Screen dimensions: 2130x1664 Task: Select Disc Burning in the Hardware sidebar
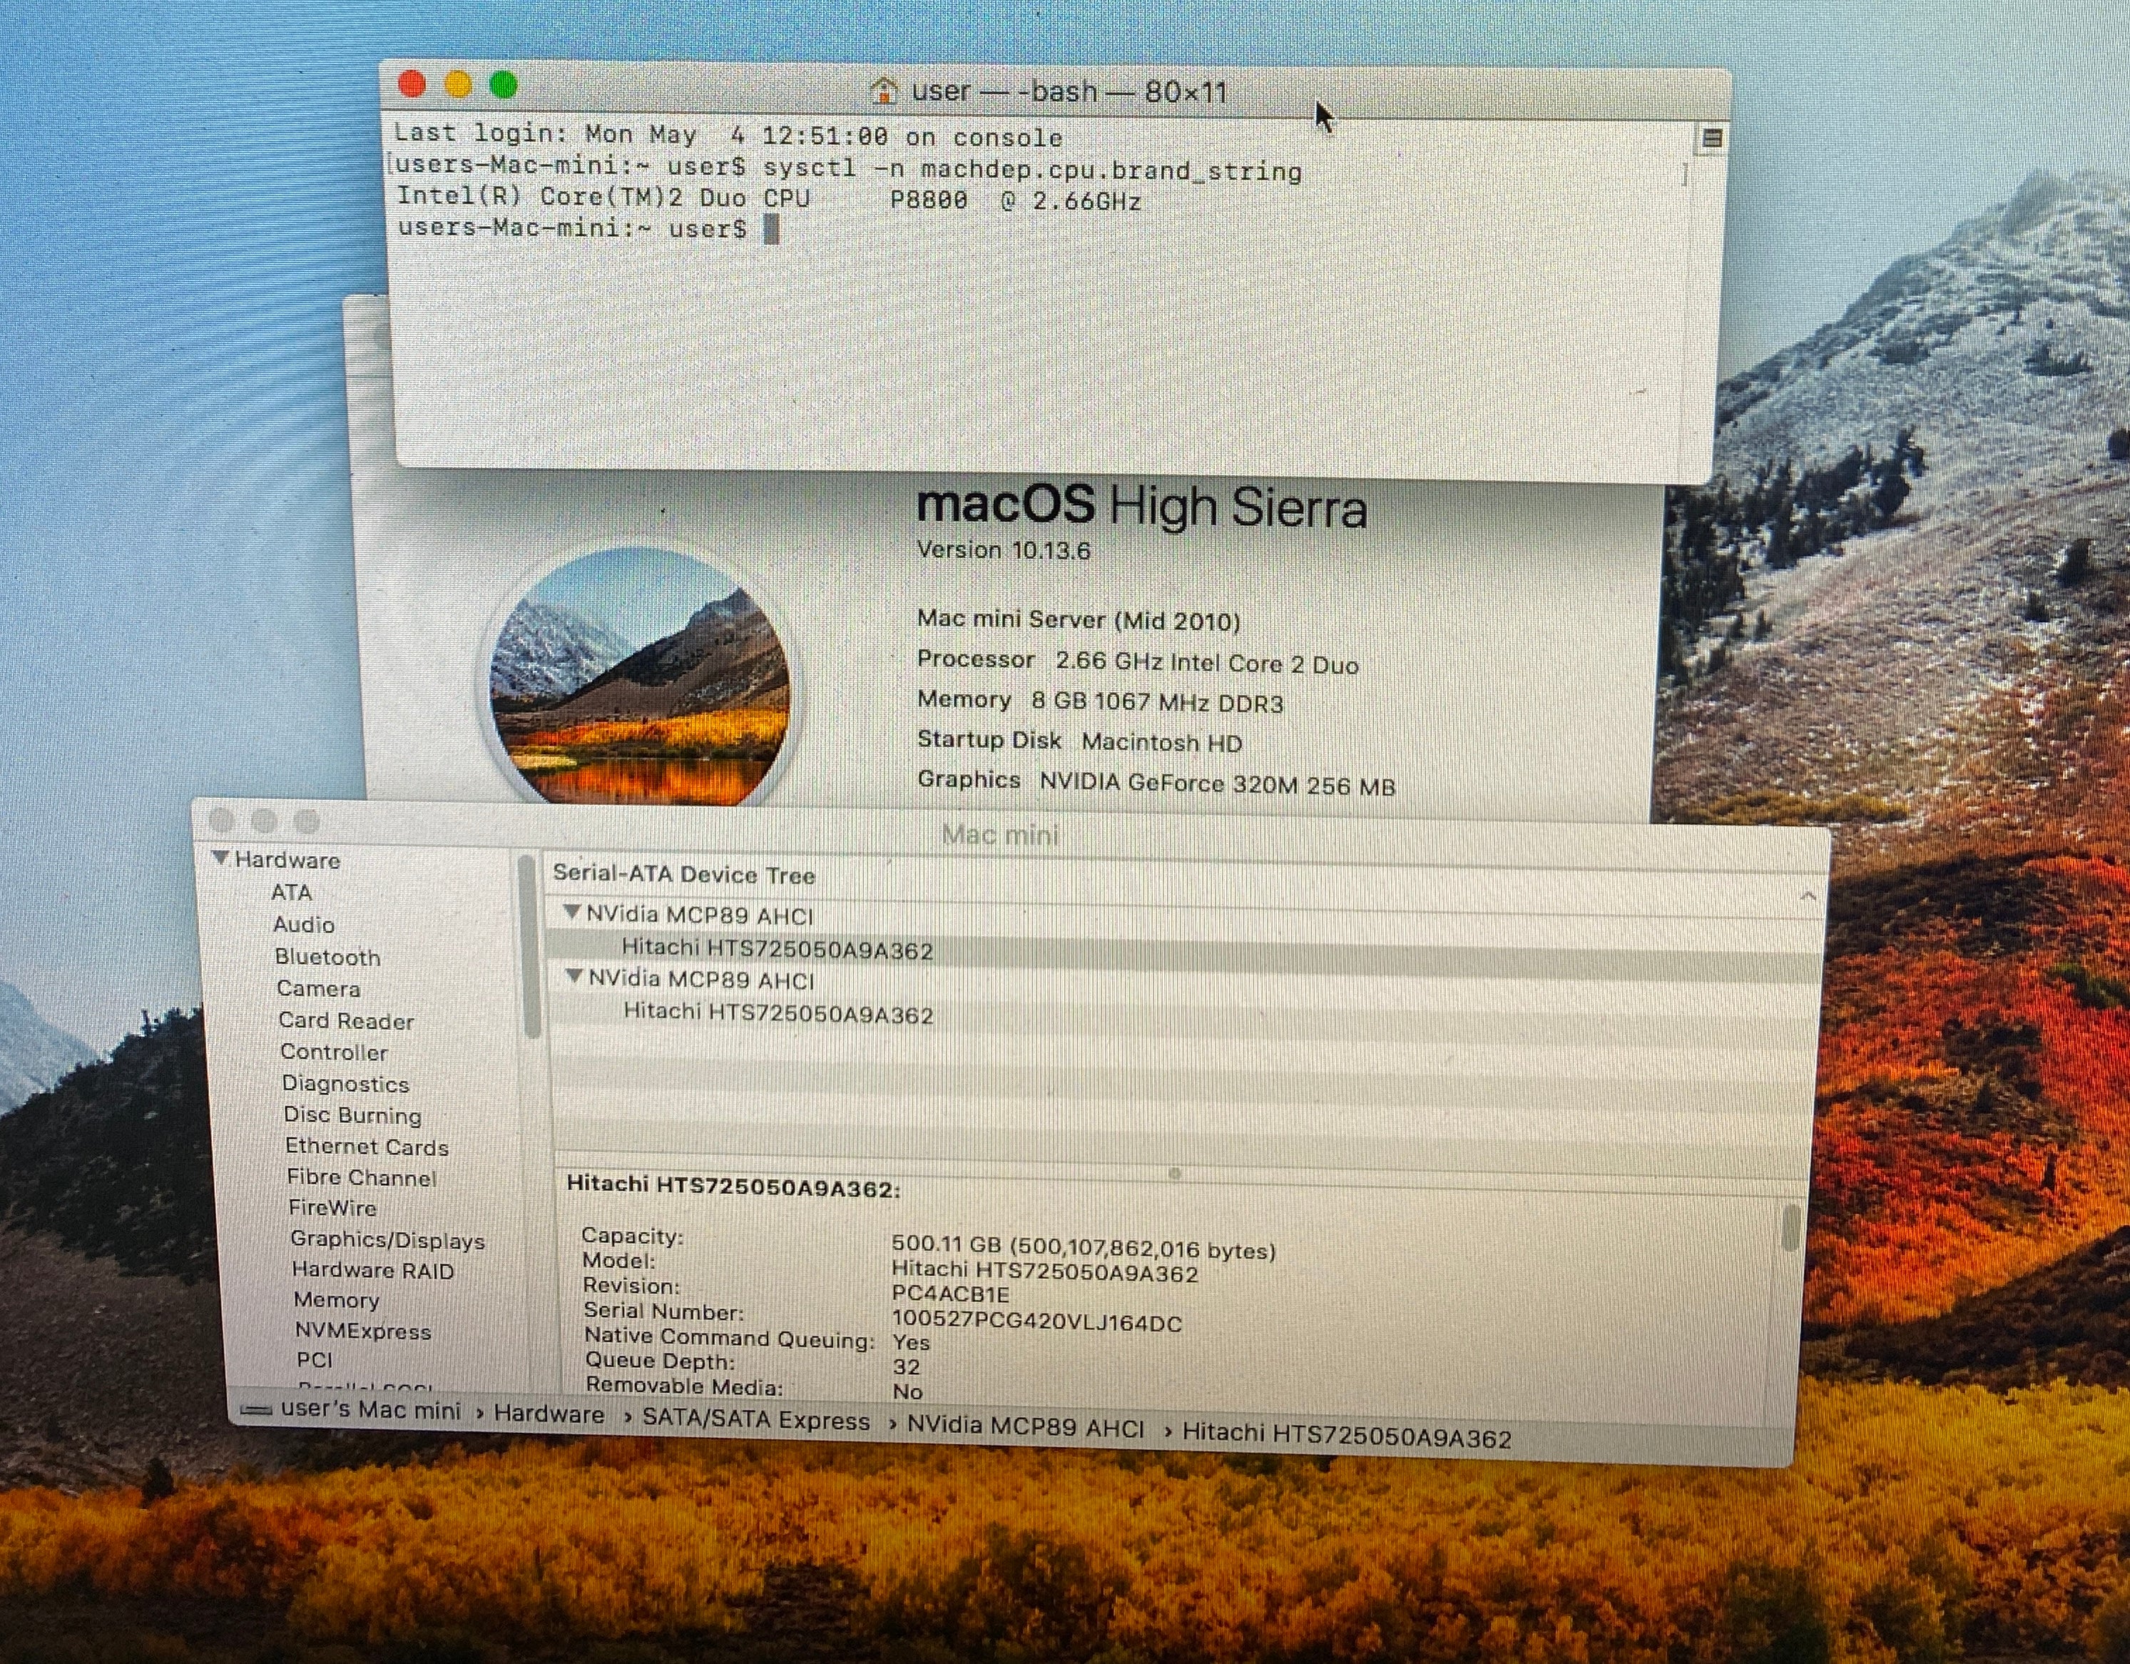point(353,1116)
